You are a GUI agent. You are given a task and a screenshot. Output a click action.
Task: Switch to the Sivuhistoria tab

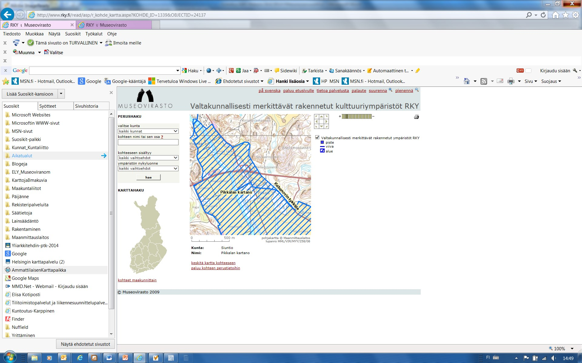click(x=91, y=106)
